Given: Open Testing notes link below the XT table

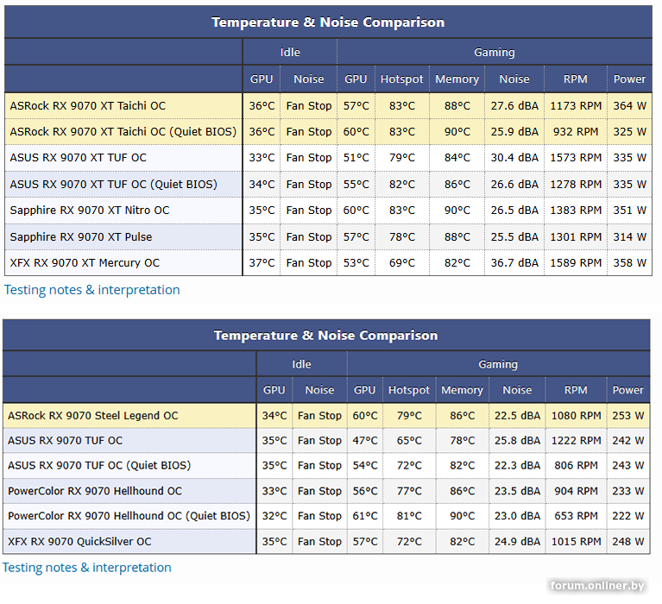Looking at the screenshot, I should pos(92,290).
